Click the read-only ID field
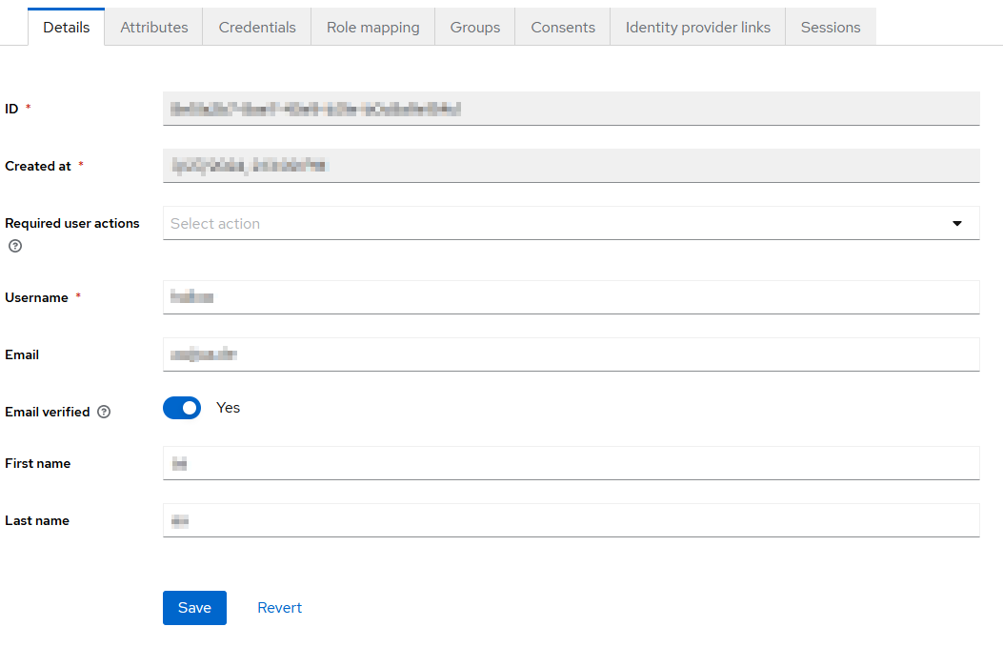This screenshot has height=647, width=1003. [572, 109]
